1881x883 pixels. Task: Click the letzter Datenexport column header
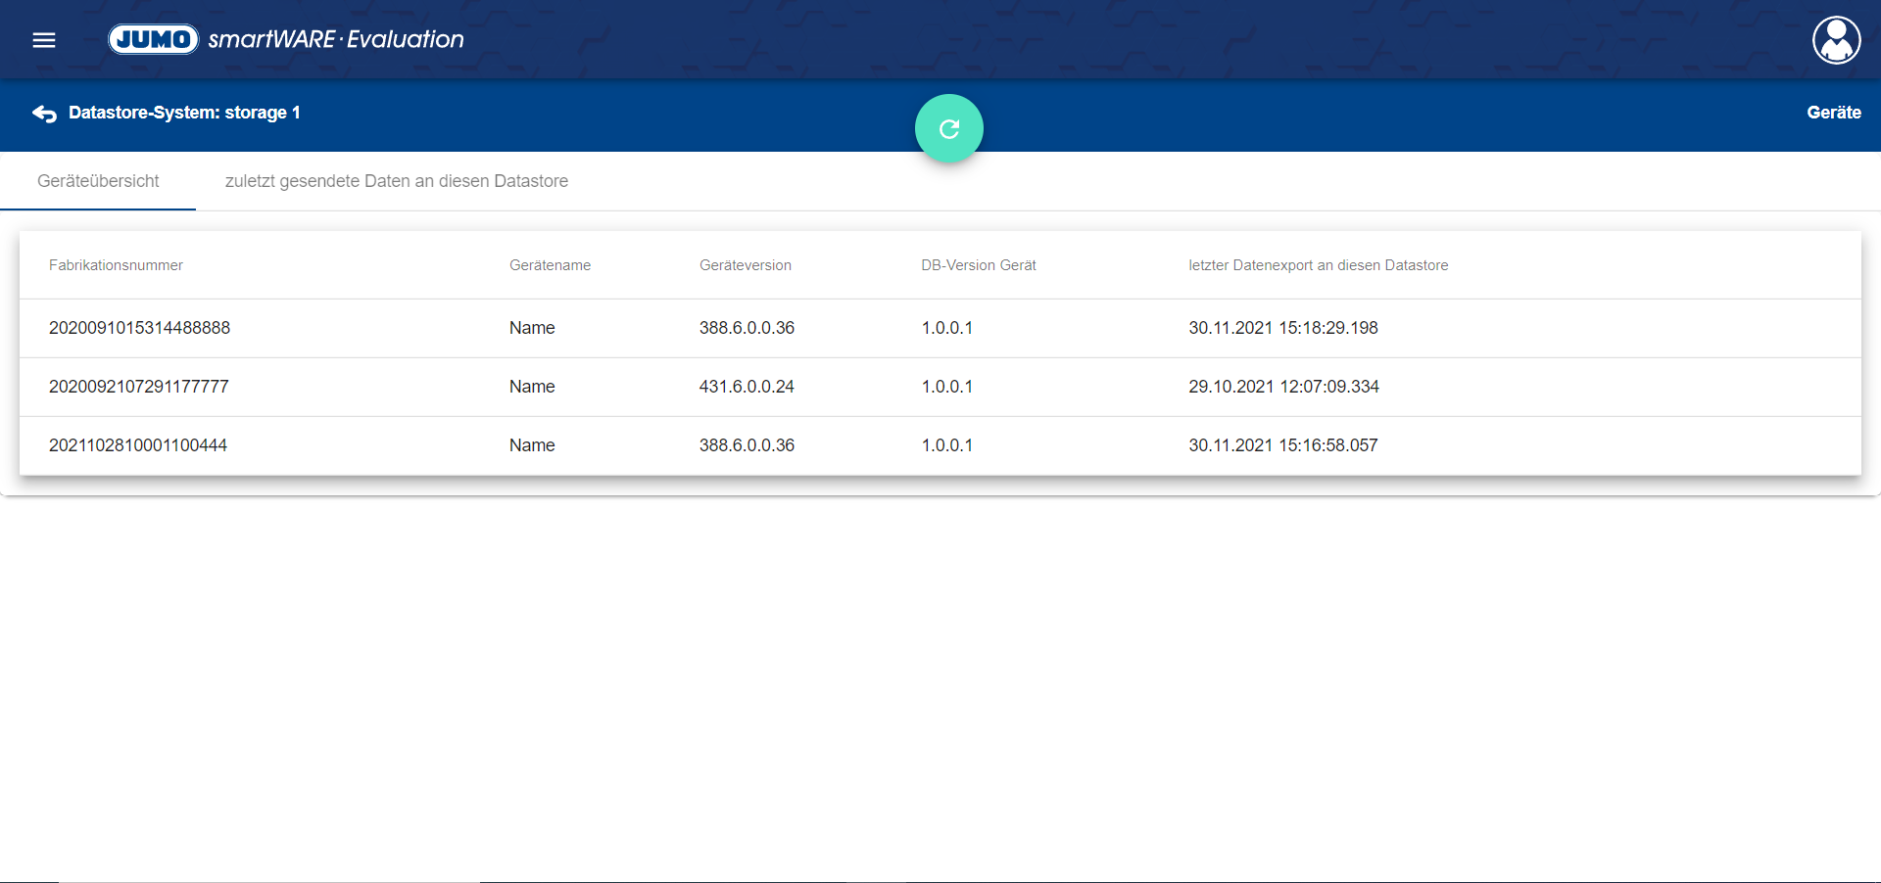coord(1318,265)
